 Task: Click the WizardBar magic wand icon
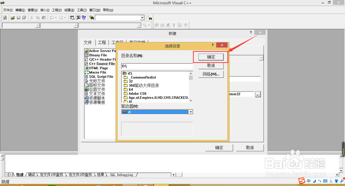pyautogui.click(x=144, y=25)
